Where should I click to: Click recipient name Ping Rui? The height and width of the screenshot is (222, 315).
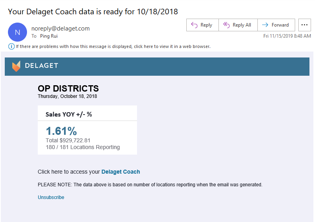pos(48,36)
